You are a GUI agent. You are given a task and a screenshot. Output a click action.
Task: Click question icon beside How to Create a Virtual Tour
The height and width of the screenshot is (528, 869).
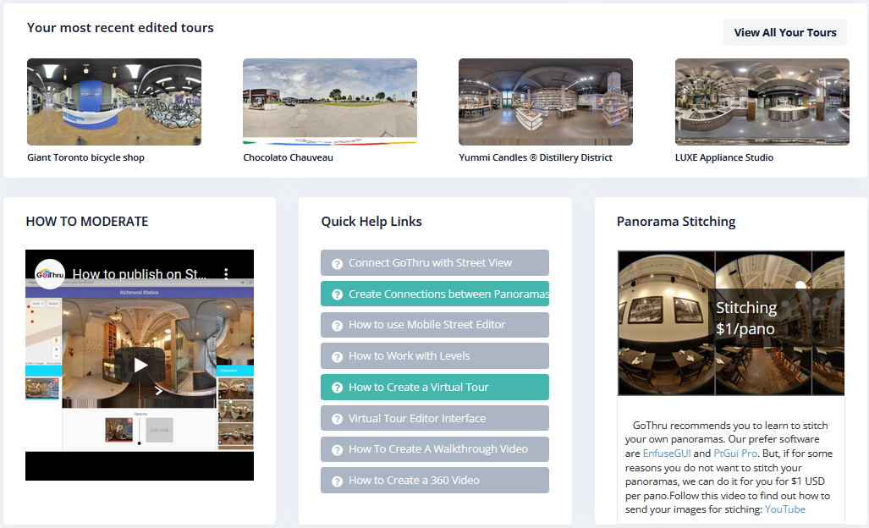337,388
